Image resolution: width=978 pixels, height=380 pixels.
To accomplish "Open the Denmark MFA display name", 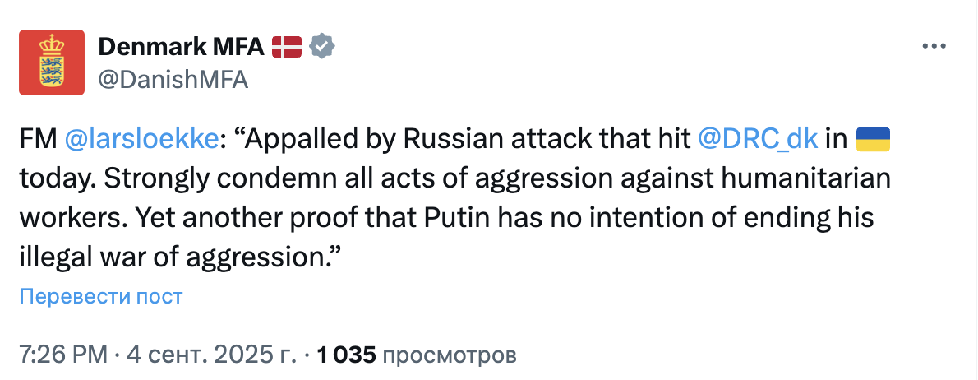I will [181, 47].
